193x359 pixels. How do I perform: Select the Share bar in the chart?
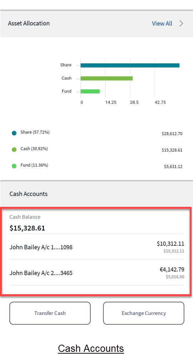[x=130, y=66]
